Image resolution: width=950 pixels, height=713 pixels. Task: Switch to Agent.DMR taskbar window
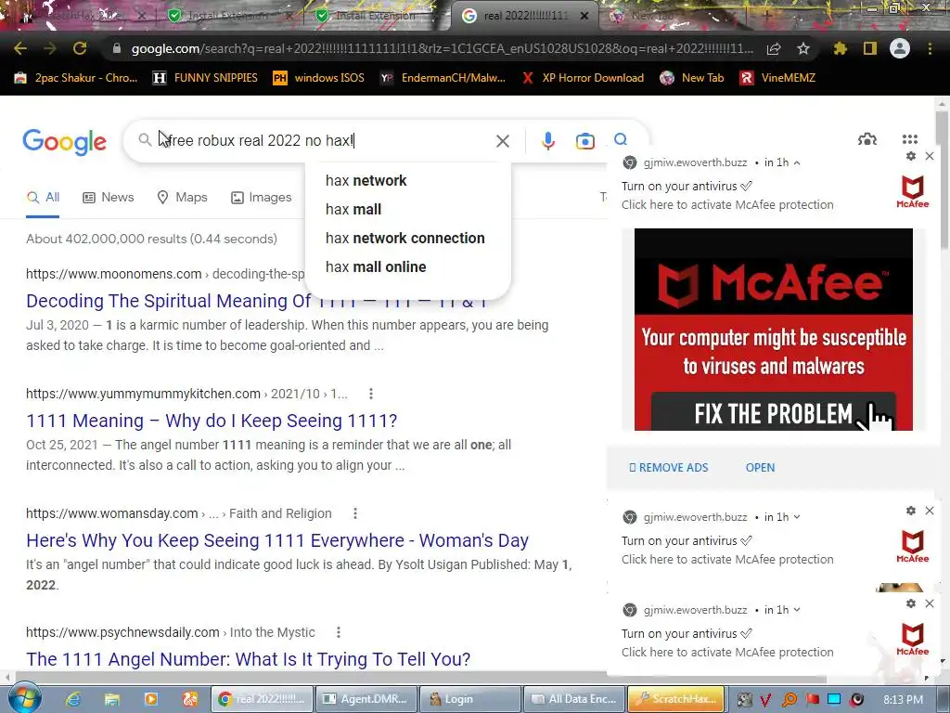[366, 699]
